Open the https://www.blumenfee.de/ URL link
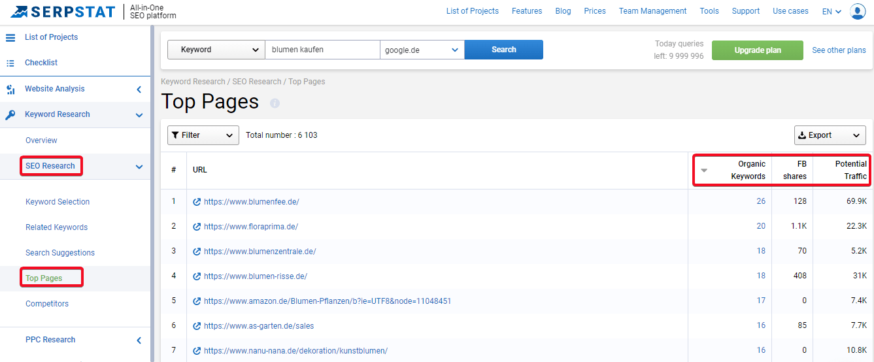The width and height of the screenshot is (874, 362). tap(252, 202)
